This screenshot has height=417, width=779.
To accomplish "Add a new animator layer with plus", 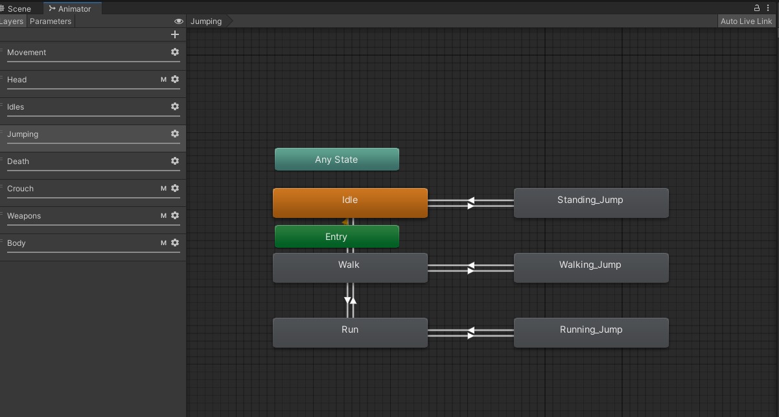I will click(174, 34).
